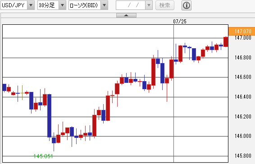Open the USD/JPY currency pair dropdown arrow
The width and height of the screenshot is (255, 164).
point(31,5)
